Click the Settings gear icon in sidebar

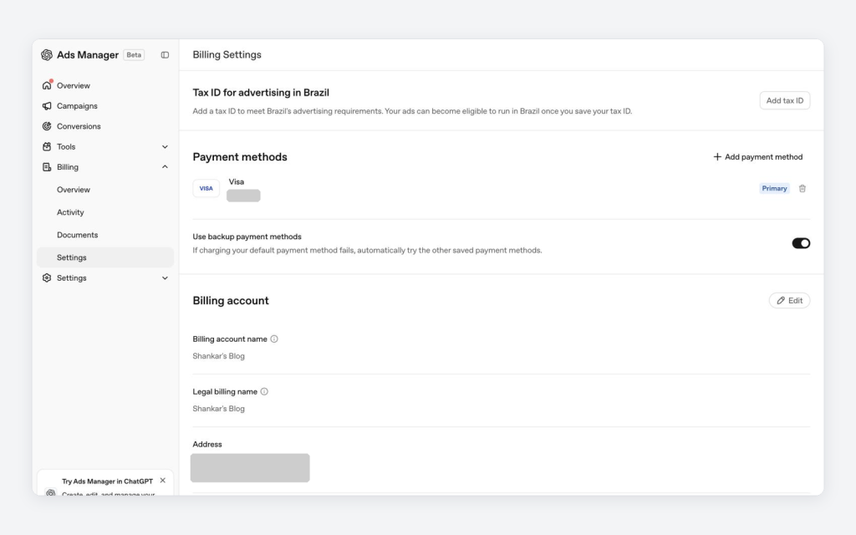tap(47, 278)
